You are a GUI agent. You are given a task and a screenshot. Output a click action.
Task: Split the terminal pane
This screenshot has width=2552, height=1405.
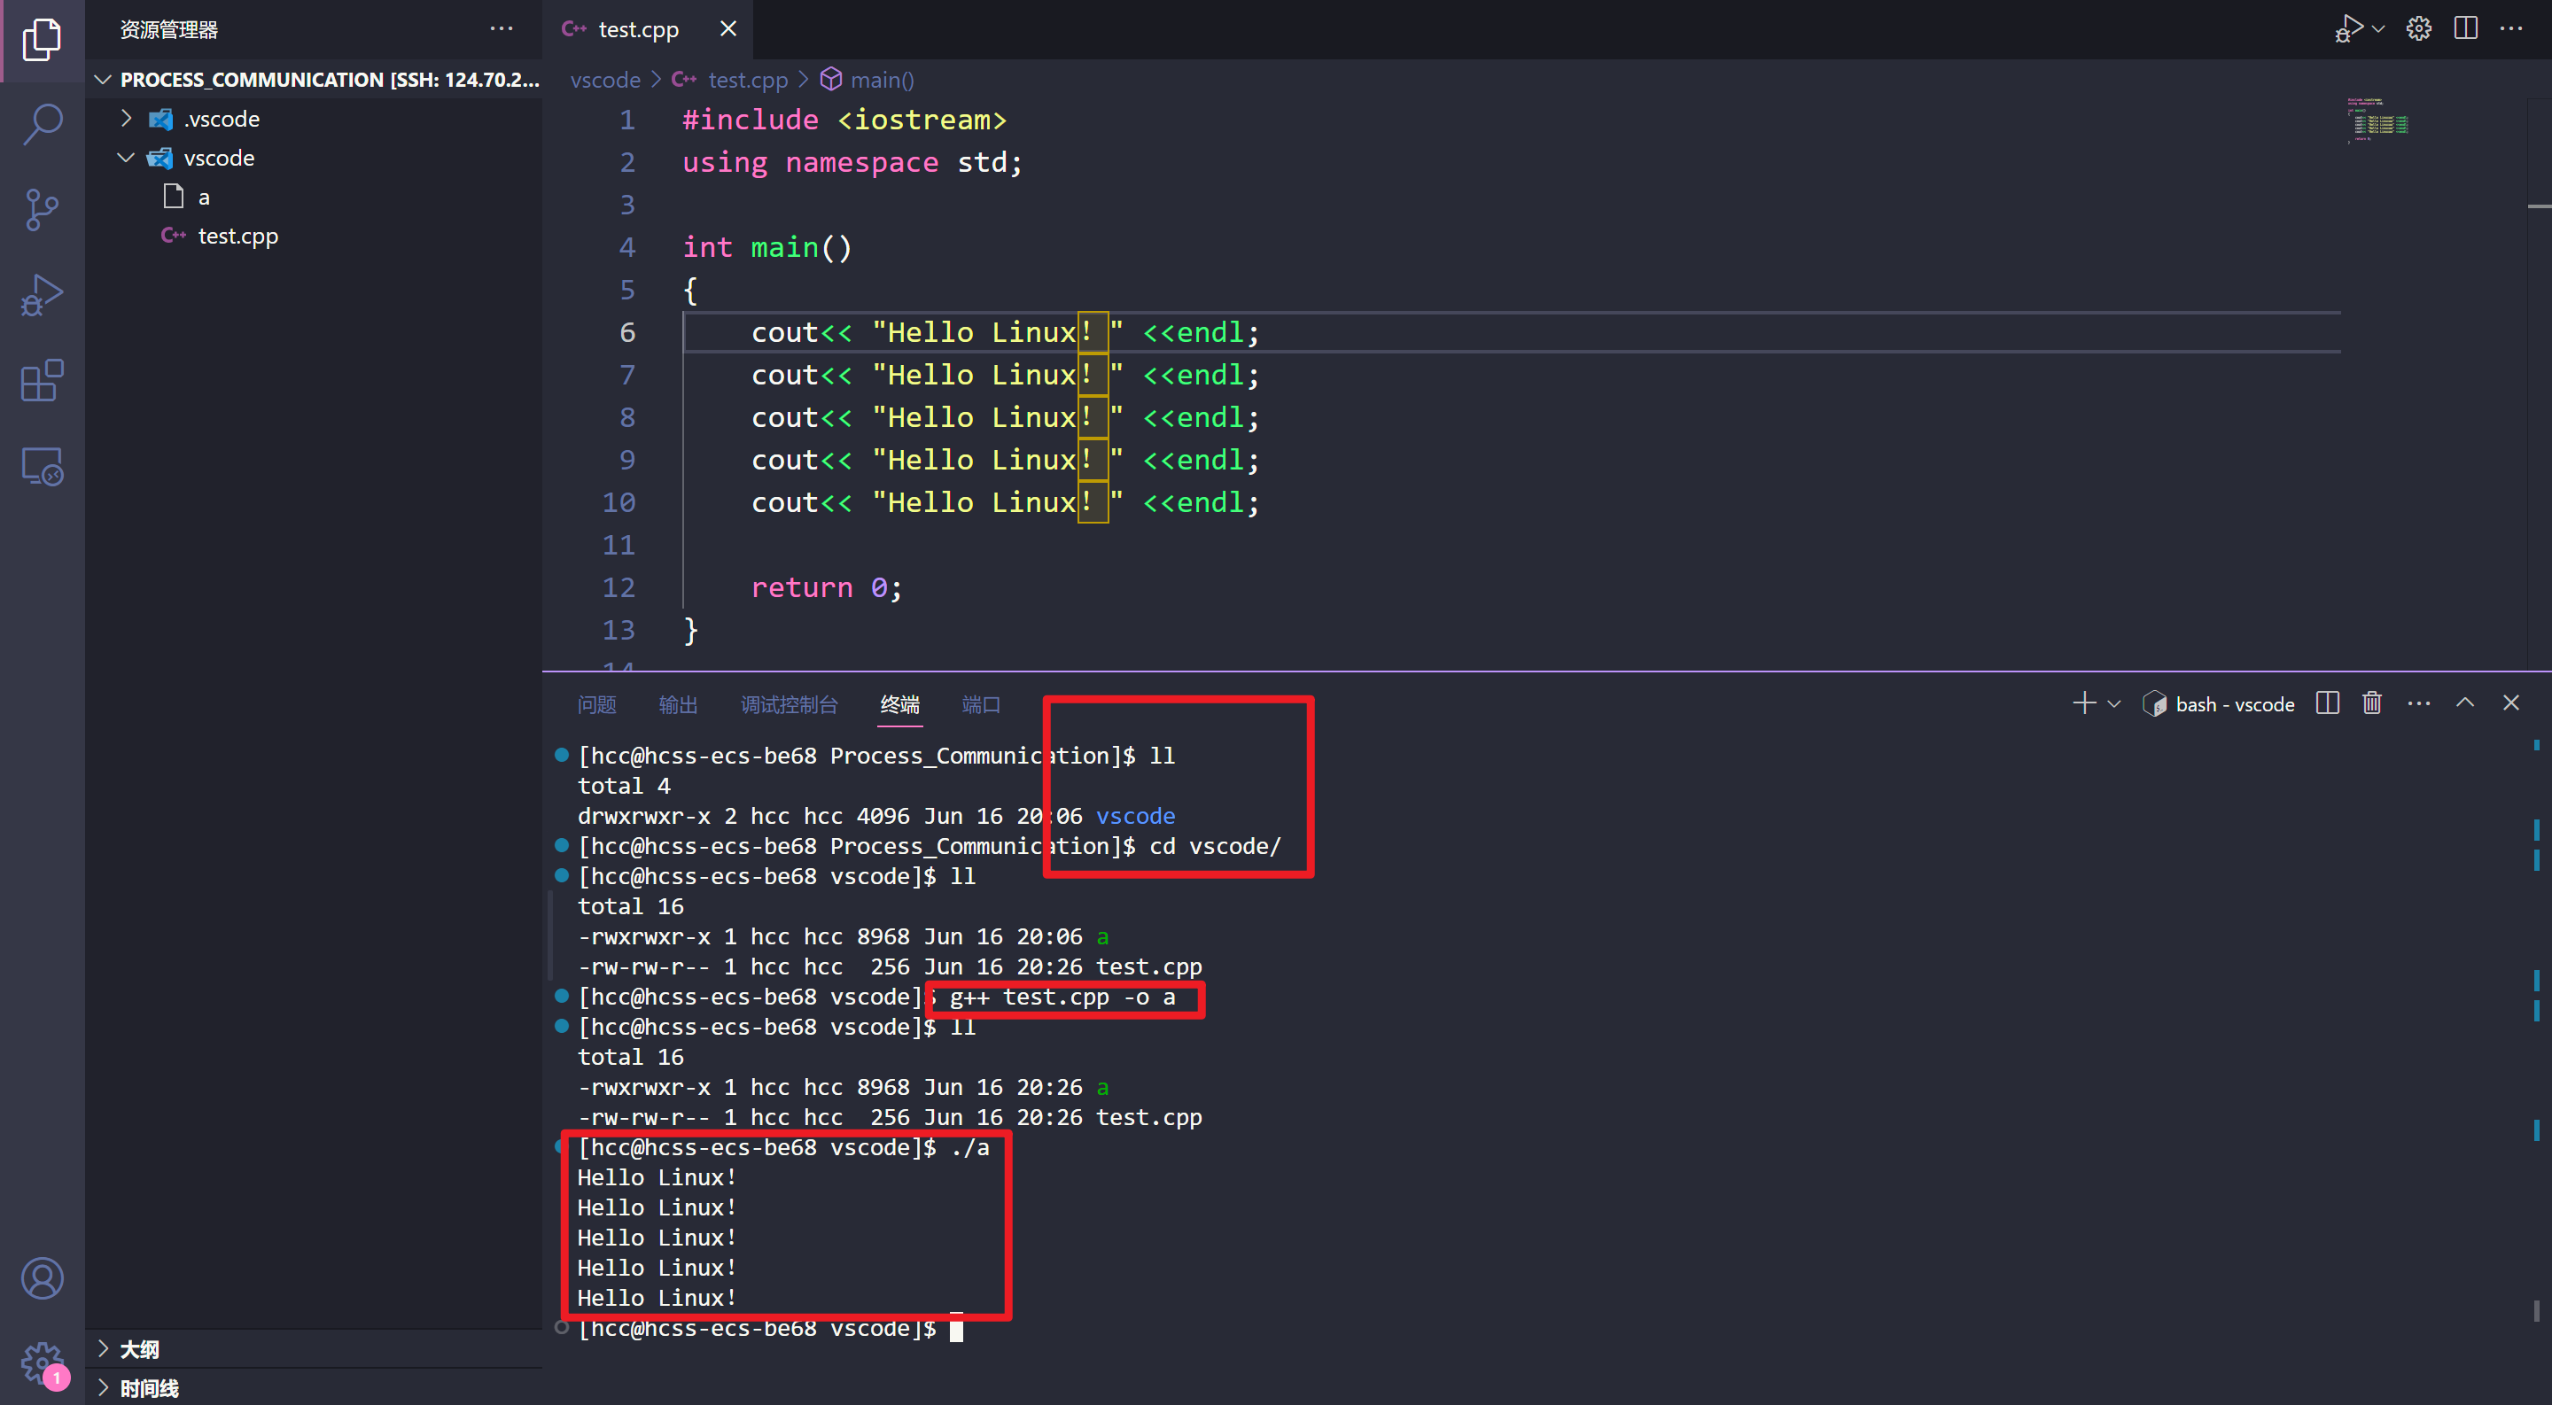coord(2327,703)
